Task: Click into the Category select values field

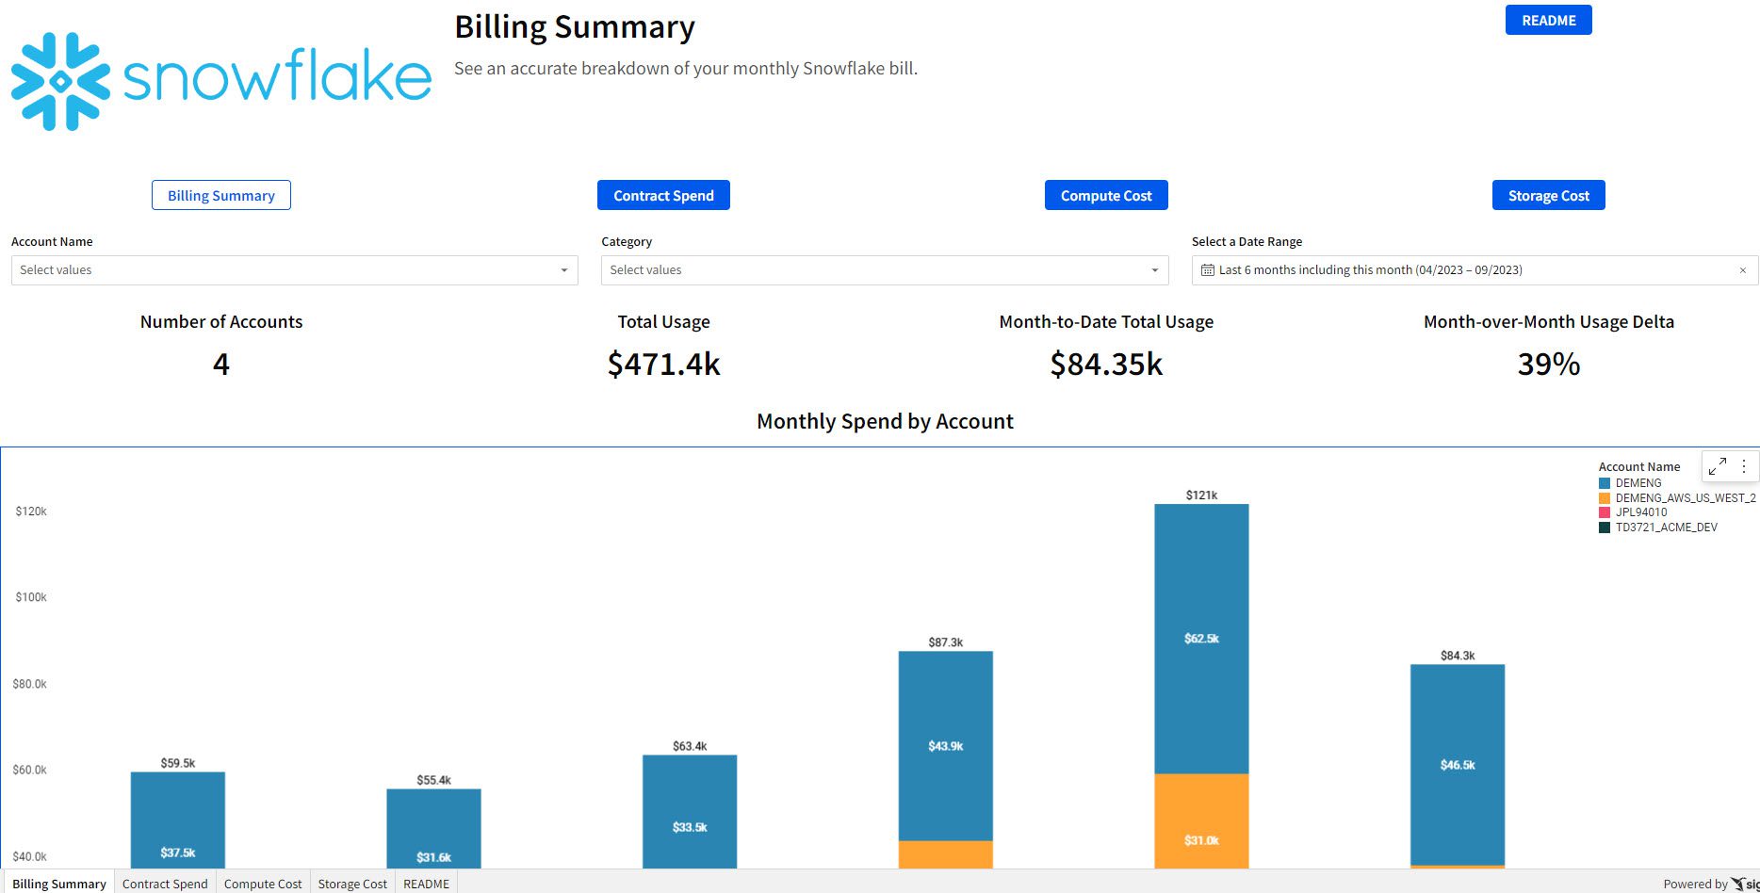Action: [885, 270]
